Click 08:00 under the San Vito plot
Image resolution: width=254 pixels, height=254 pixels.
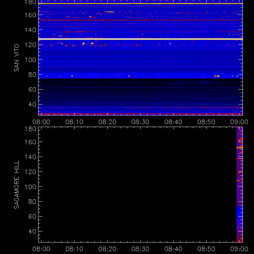click(41, 122)
